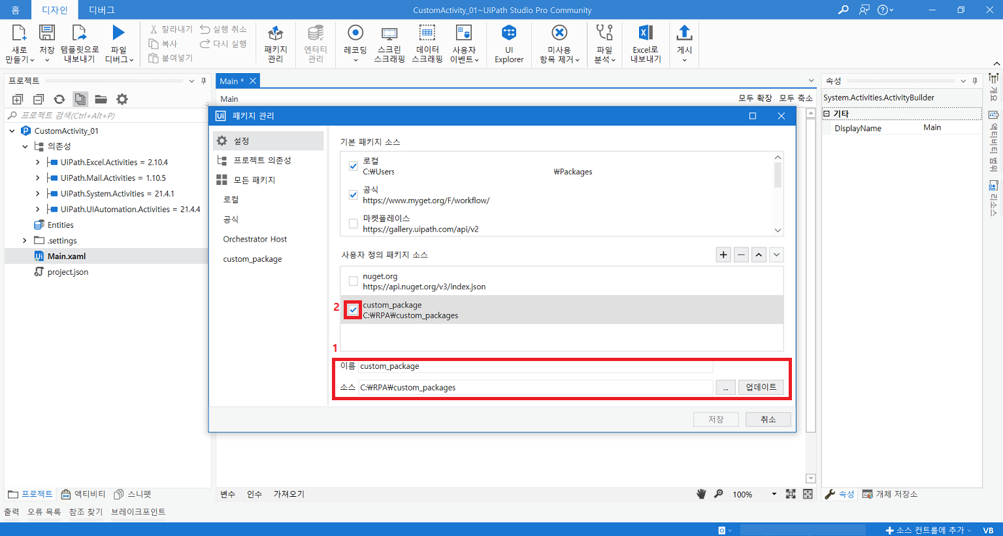The image size is (1003, 536).
Task: Expand UiPath.System.Activities dependency
Action: pos(37,193)
